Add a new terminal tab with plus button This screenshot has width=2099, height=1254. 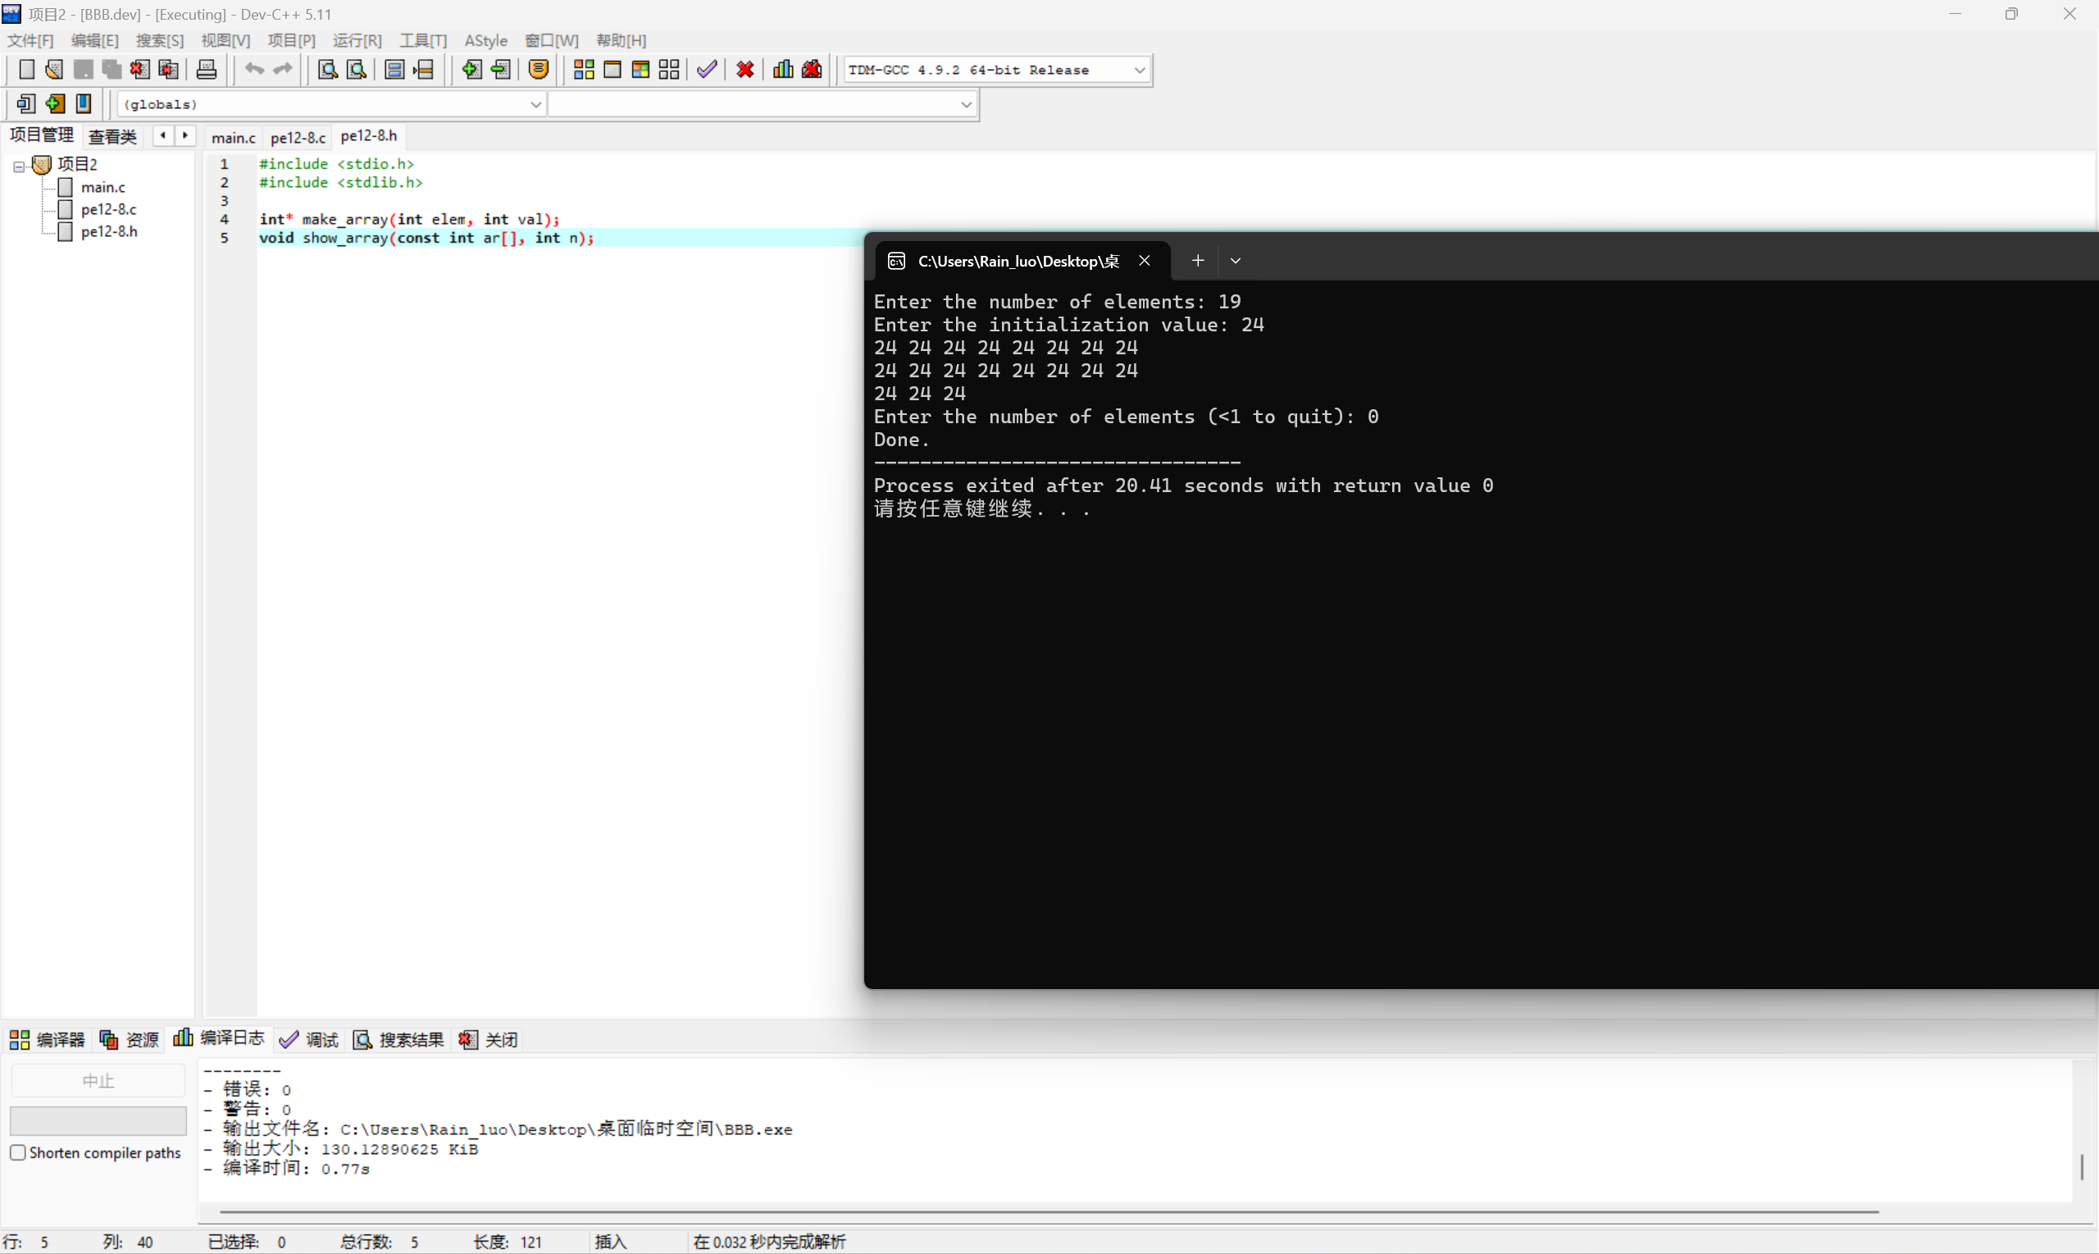point(1198,260)
